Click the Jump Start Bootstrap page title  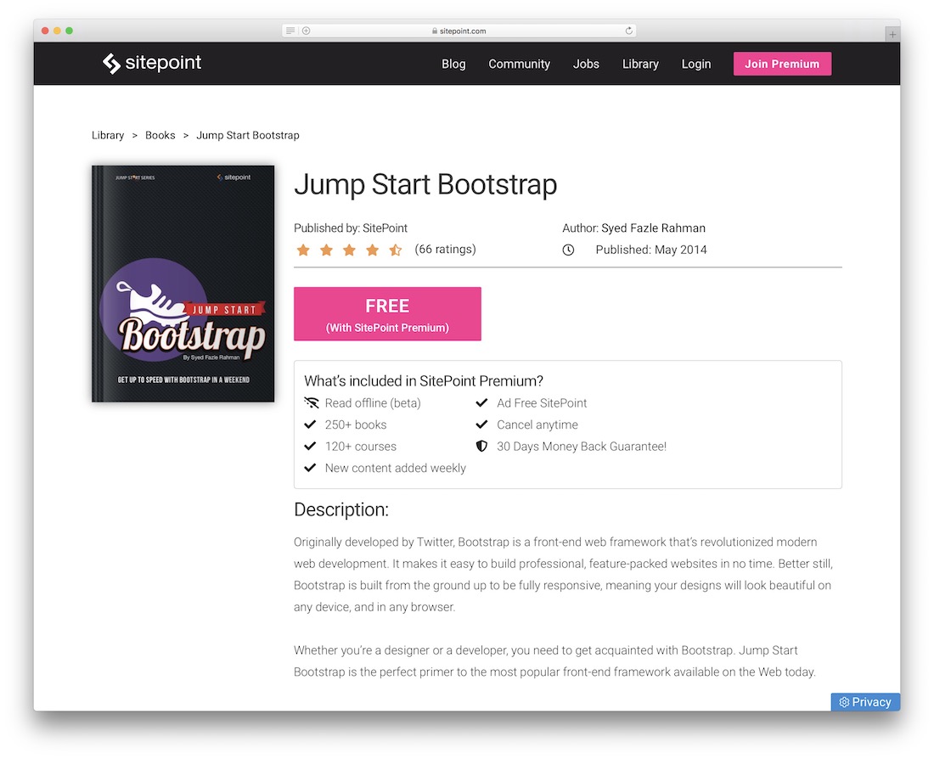coord(425,185)
